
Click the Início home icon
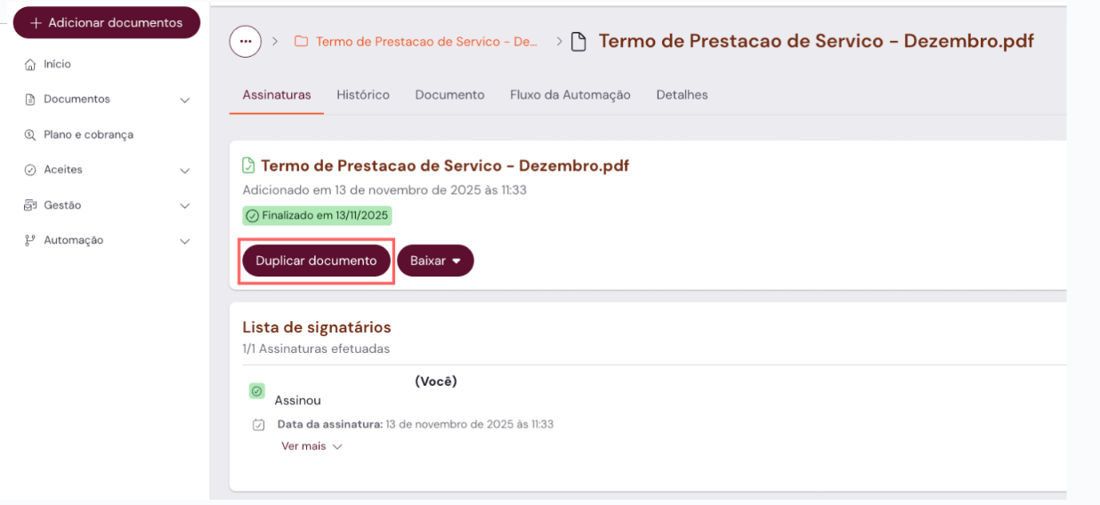pyautogui.click(x=30, y=65)
